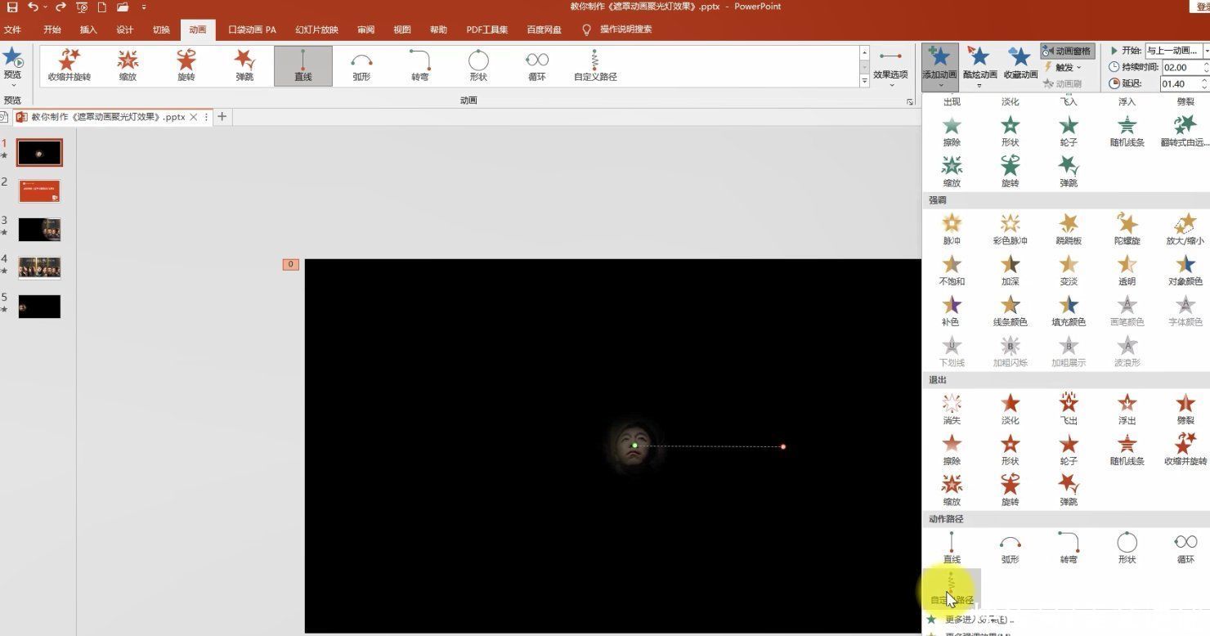Undo the last action
The image size is (1210, 636).
[33, 7]
